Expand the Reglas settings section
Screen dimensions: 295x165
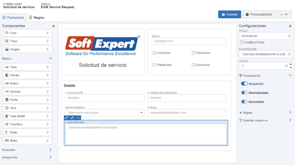[x=290, y=112]
